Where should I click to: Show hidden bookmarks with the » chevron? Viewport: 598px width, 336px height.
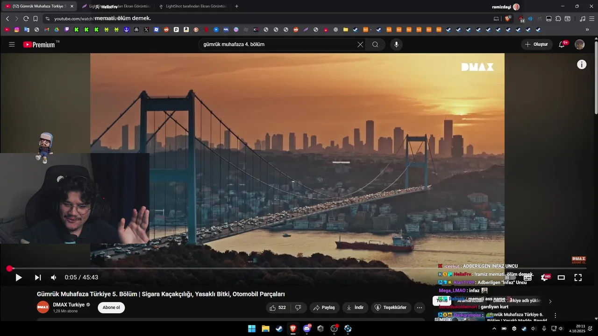click(587, 29)
